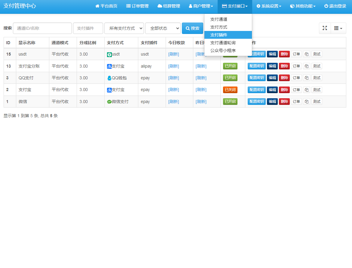Image resolution: width=352 pixels, height=268 pixels.
Task: Click the 通道ID/名称 search input field
Action: coord(42,28)
